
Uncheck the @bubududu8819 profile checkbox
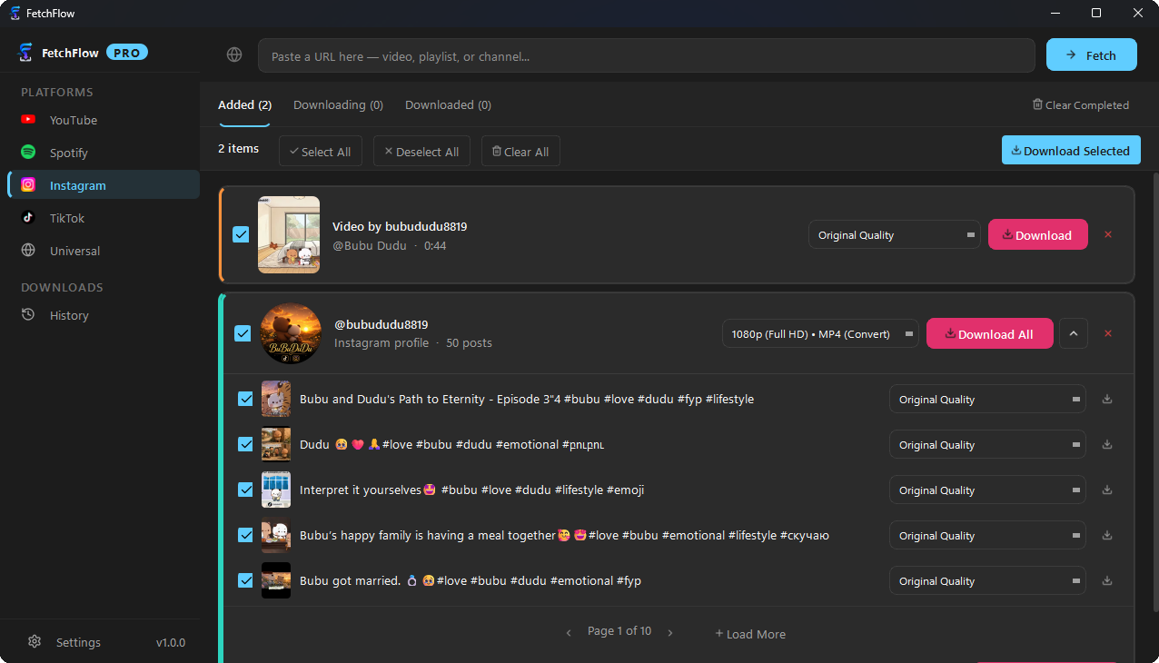(x=243, y=333)
